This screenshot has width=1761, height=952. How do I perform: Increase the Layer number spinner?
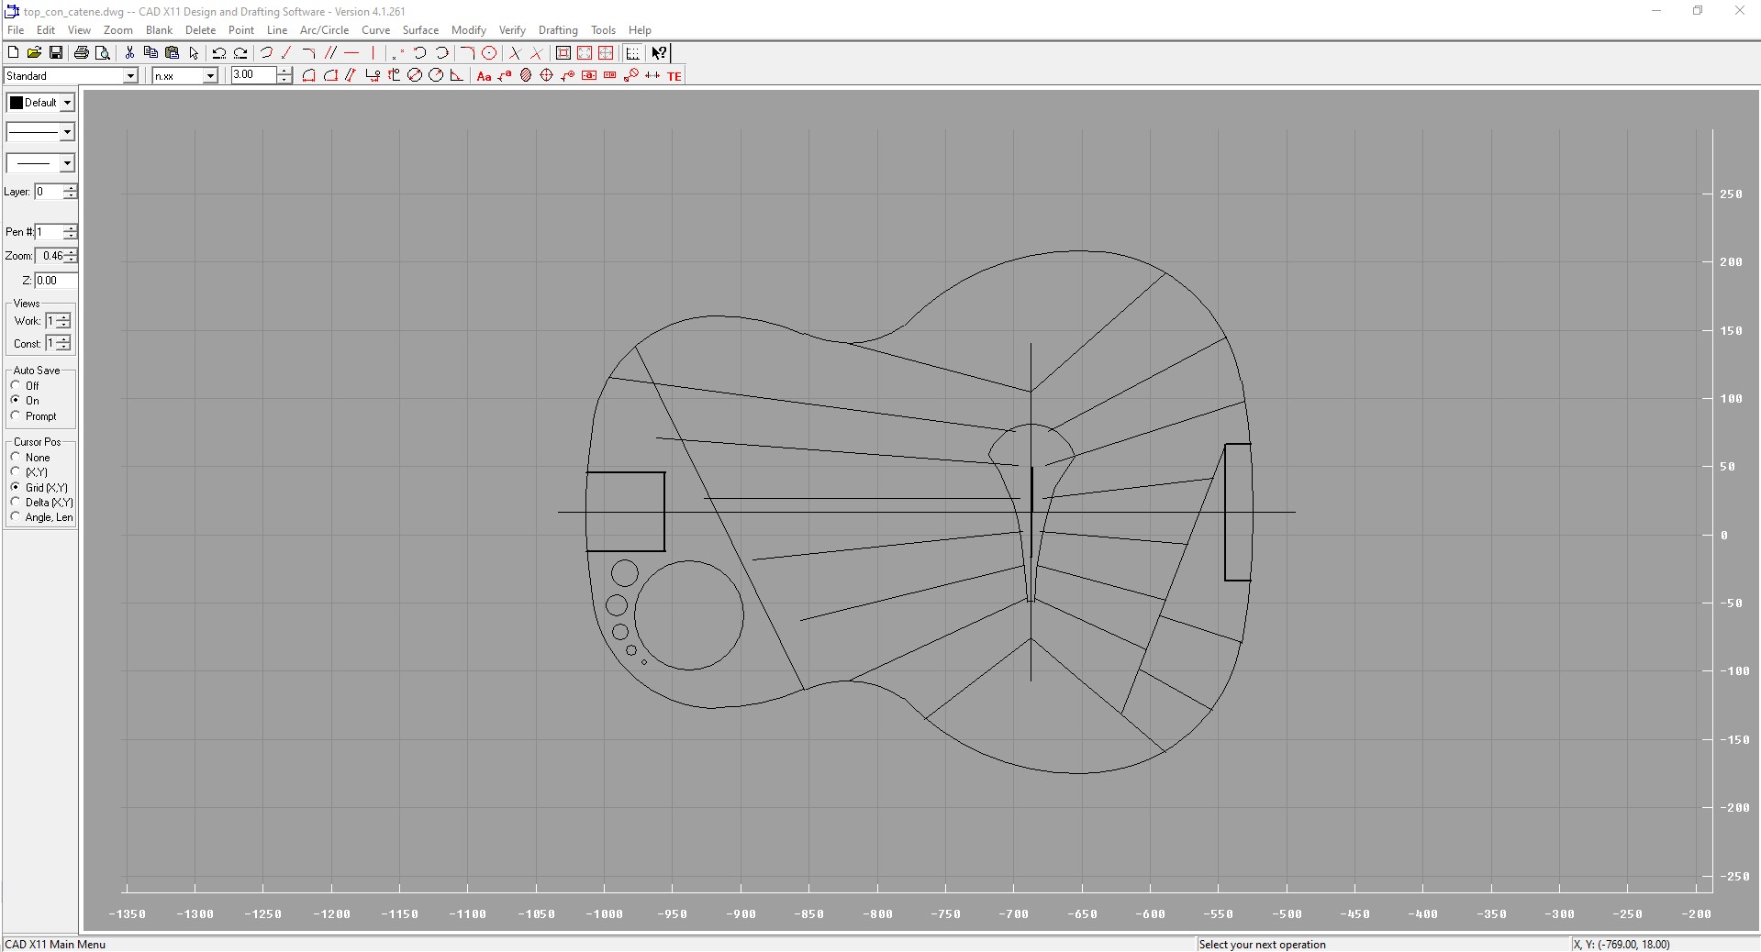[x=71, y=188]
